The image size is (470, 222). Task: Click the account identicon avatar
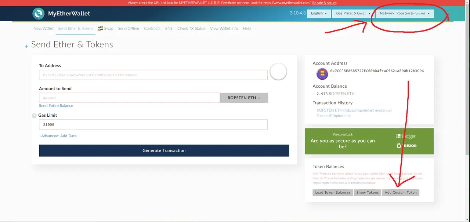(x=322, y=74)
